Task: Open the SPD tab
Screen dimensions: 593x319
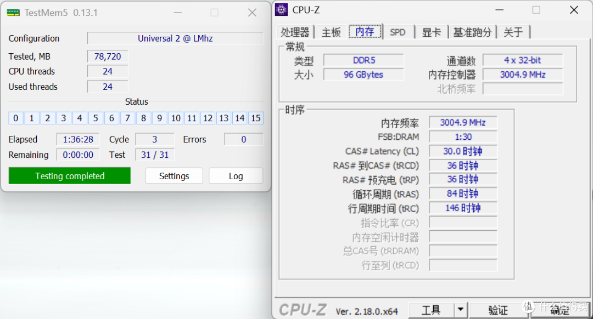Action: pos(398,32)
